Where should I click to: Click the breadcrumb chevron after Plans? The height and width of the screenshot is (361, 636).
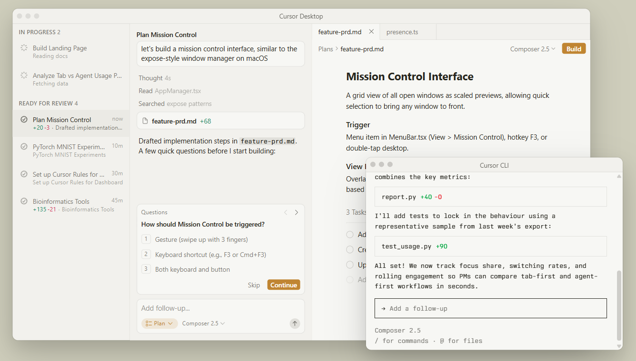pyautogui.click(x=337, y=49)
